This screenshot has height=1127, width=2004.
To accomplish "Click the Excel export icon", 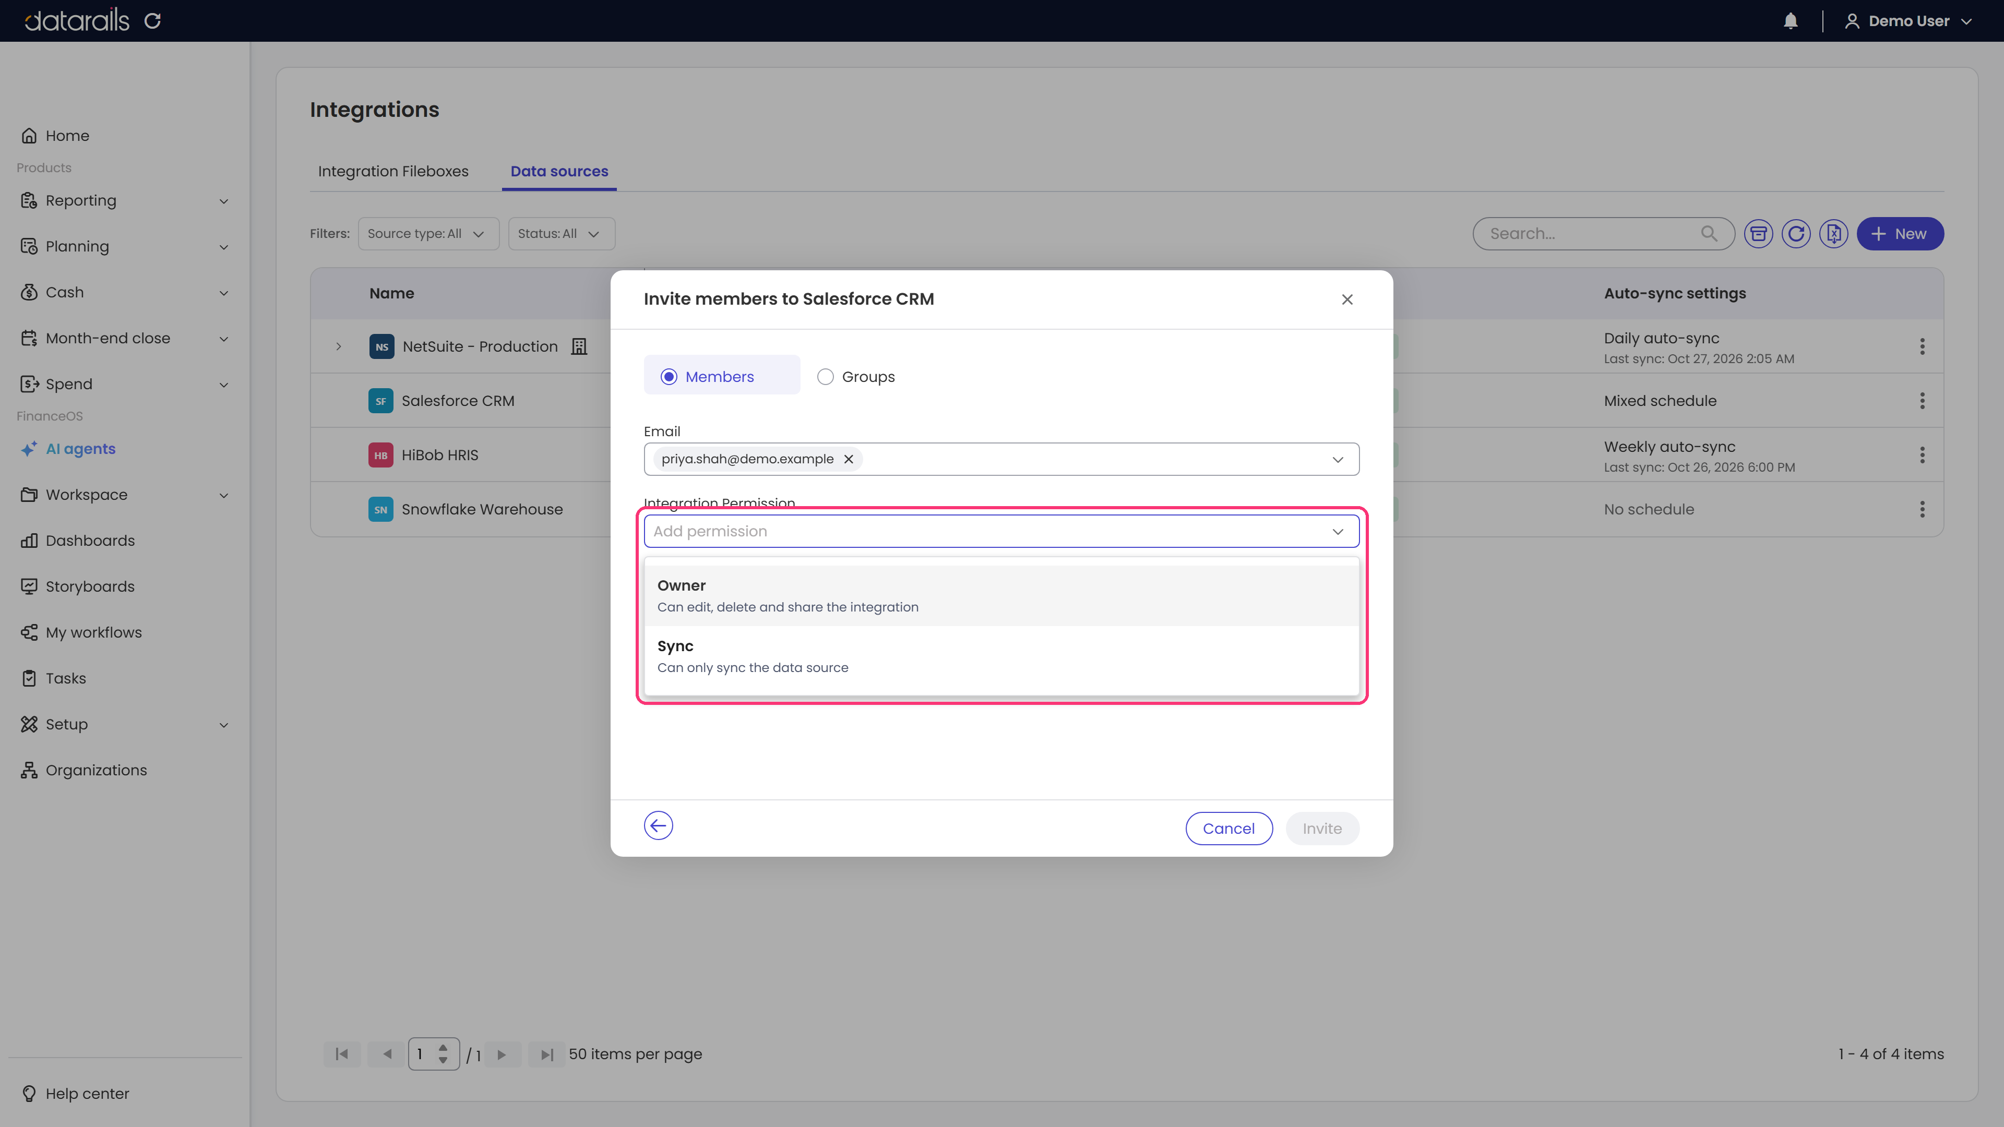I will 1834,233.
